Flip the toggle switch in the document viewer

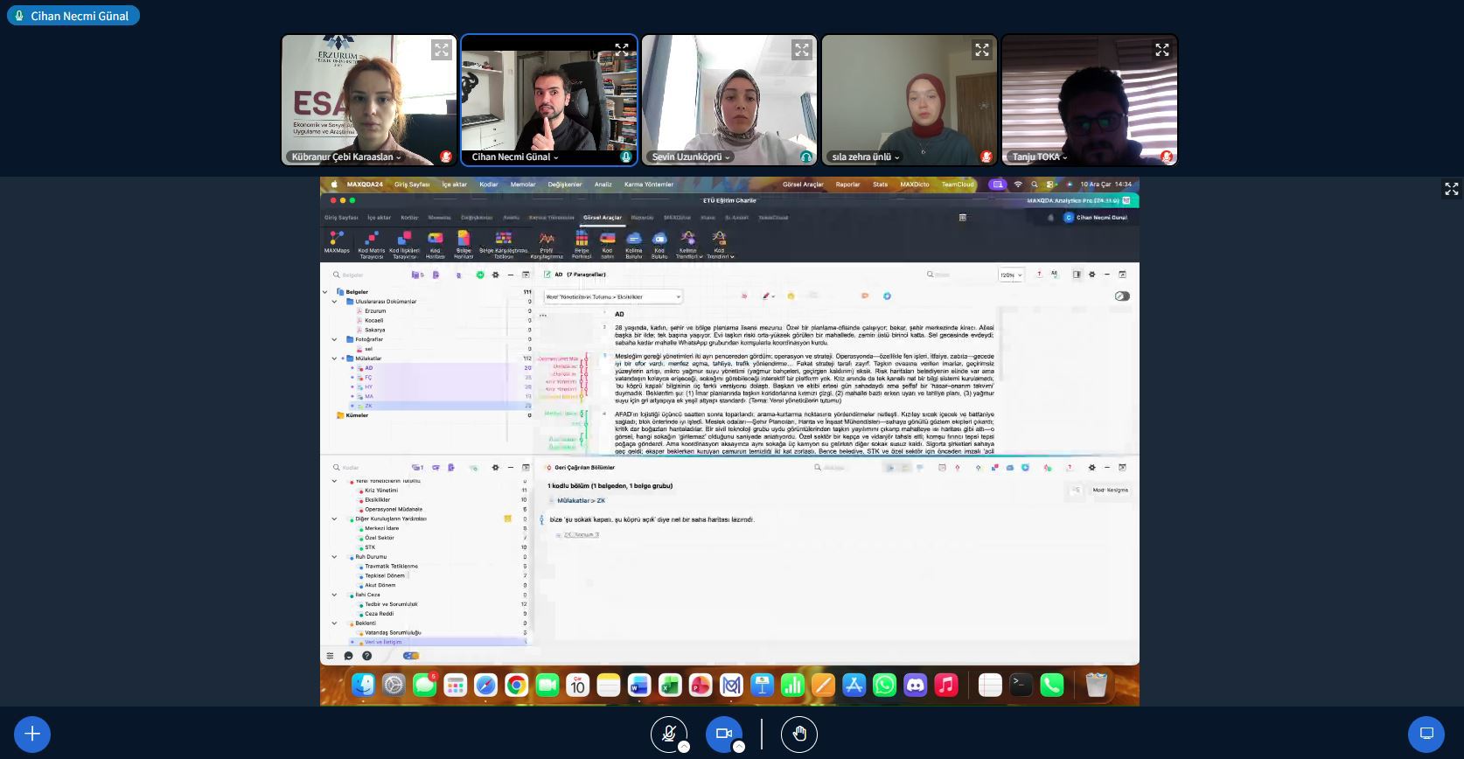(1122, 296)
